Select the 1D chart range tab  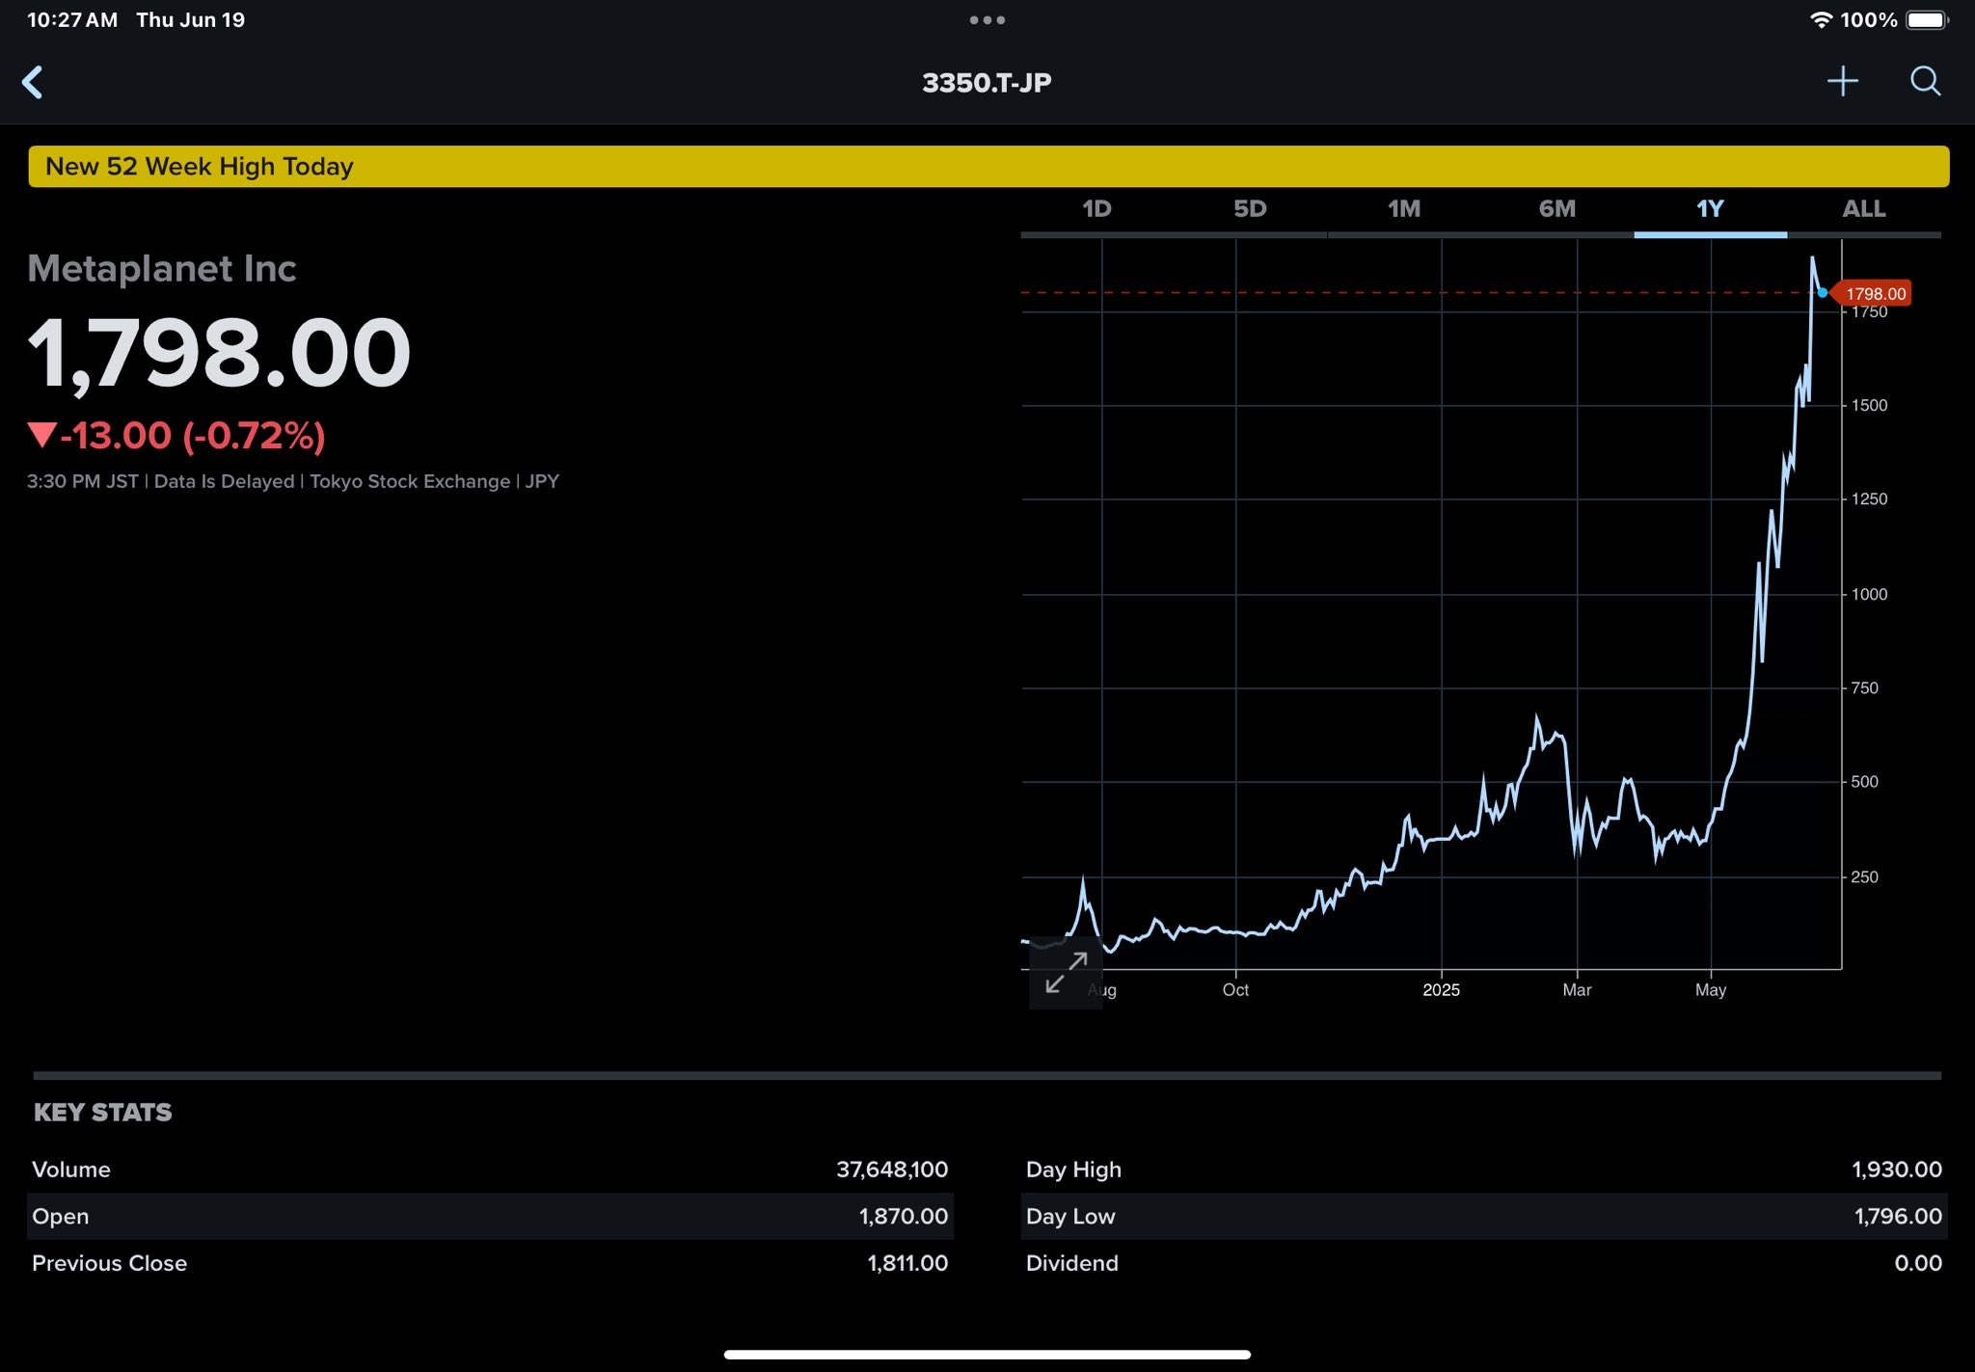click(1096, 209)
